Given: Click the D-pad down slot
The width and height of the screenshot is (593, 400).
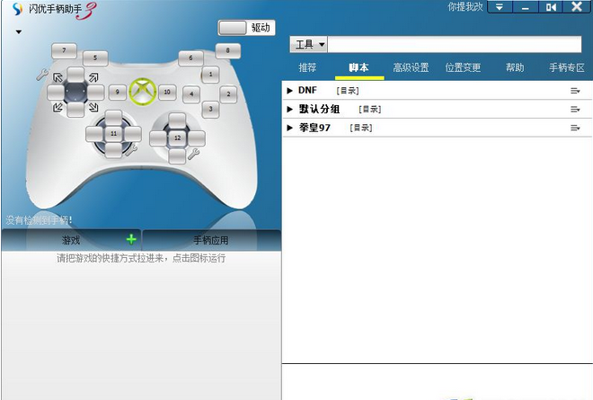Looking at the screenshot, I should click(75, 110).
